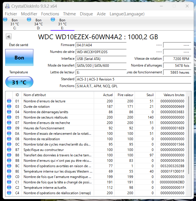Click the transfer mode field SATA/300 | SATA/600
Viewport: 196px width, 201px height.
click(x=101, y=65)
